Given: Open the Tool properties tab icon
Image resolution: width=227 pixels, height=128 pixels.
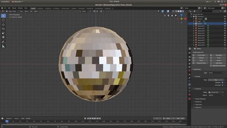Looking at the screenshot, I should [x=189, y=53].
